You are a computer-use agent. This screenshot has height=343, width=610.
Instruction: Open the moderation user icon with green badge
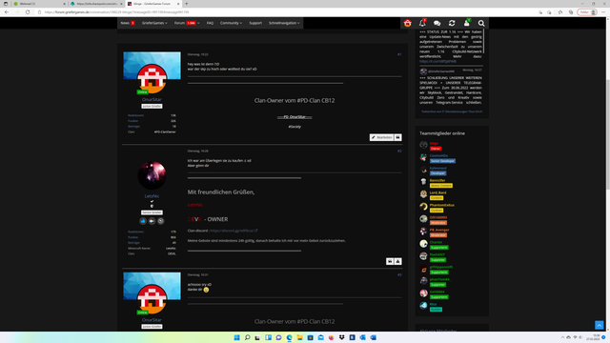tap(466, 23)
